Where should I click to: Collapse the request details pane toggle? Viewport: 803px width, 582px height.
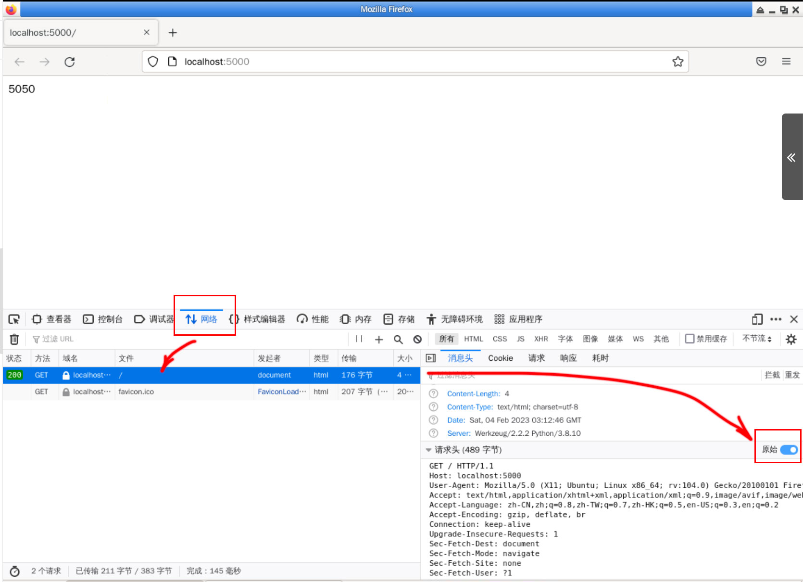(x=431, y=358)
